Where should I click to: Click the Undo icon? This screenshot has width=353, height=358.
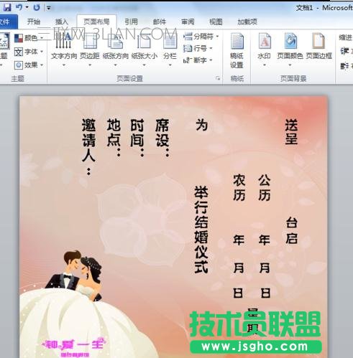(x=19, y=7)
